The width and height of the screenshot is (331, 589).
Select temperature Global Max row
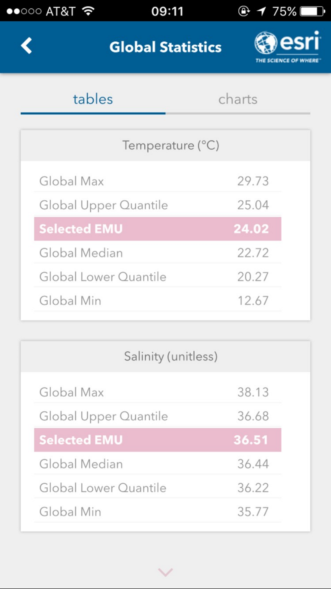(158, 181)
